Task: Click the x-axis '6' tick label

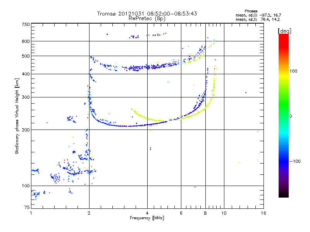Action: (181, 213)
